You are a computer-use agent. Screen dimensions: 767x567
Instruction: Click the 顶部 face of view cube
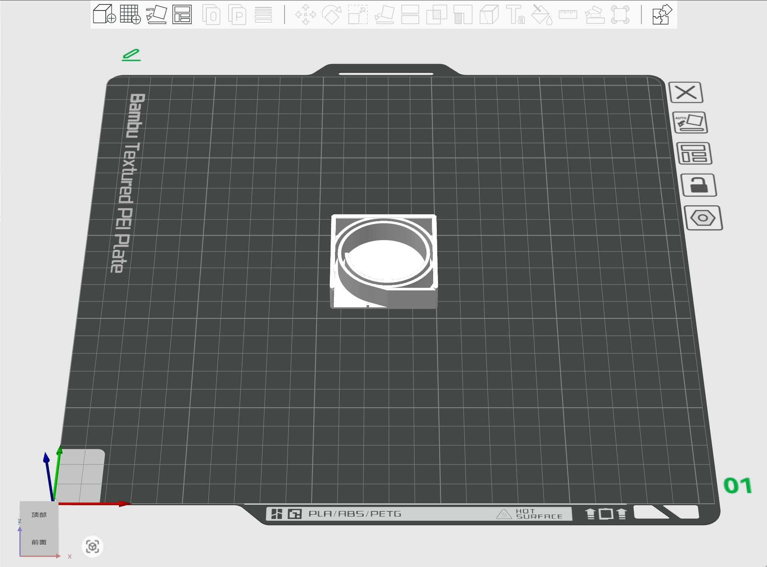(39, 515)
